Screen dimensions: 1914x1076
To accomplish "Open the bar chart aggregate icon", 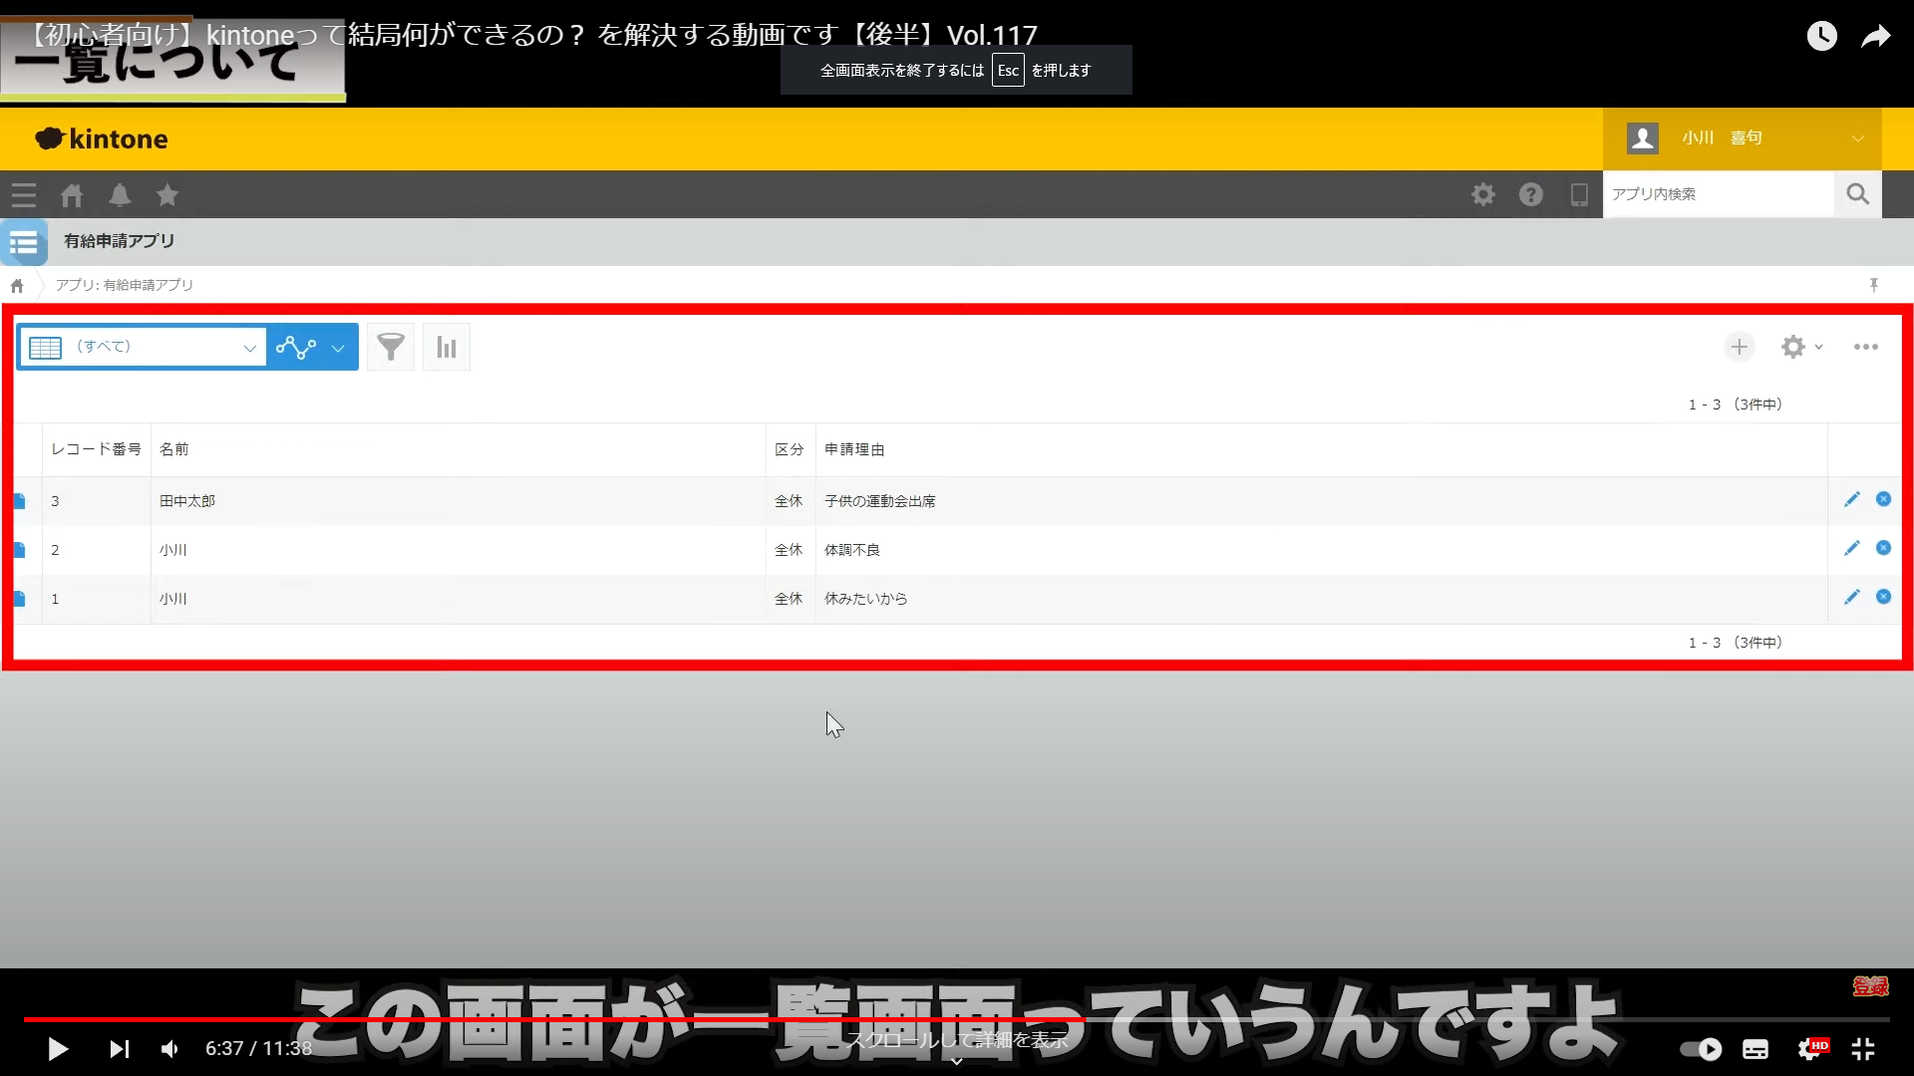I will [x=446, y=347].
